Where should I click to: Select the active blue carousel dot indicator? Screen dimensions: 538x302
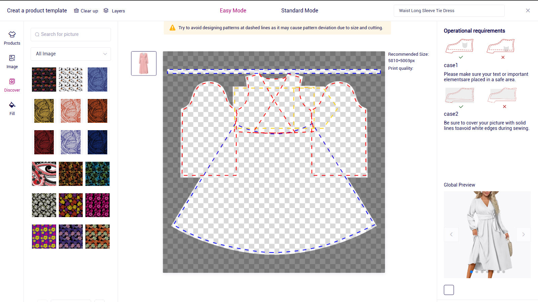pos(472,271)
